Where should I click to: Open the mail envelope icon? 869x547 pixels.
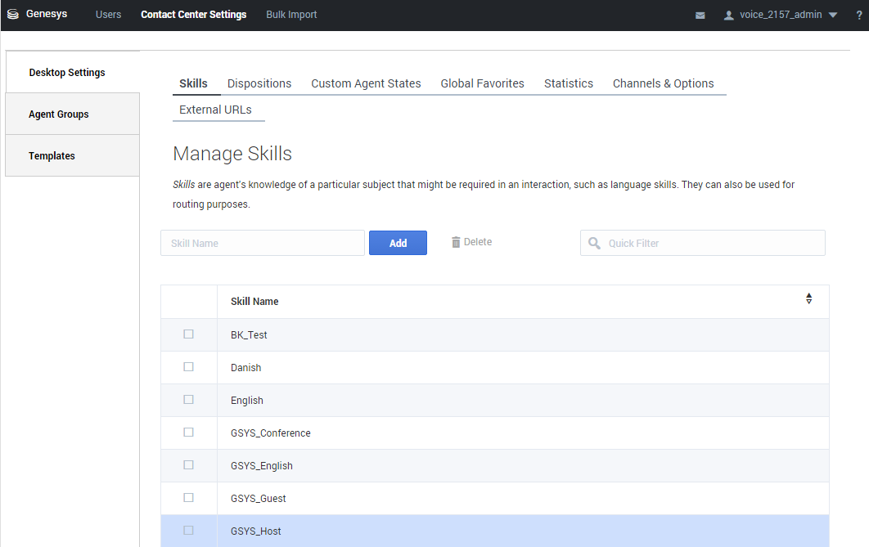[700, 15]
